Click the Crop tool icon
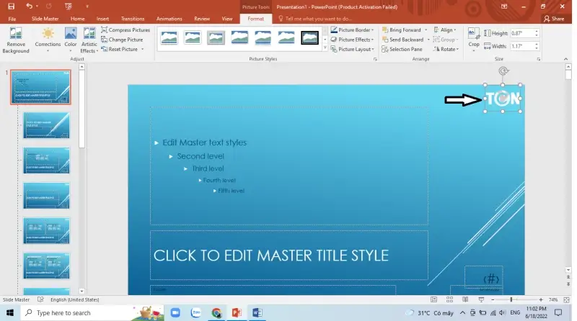 (473, 37)
